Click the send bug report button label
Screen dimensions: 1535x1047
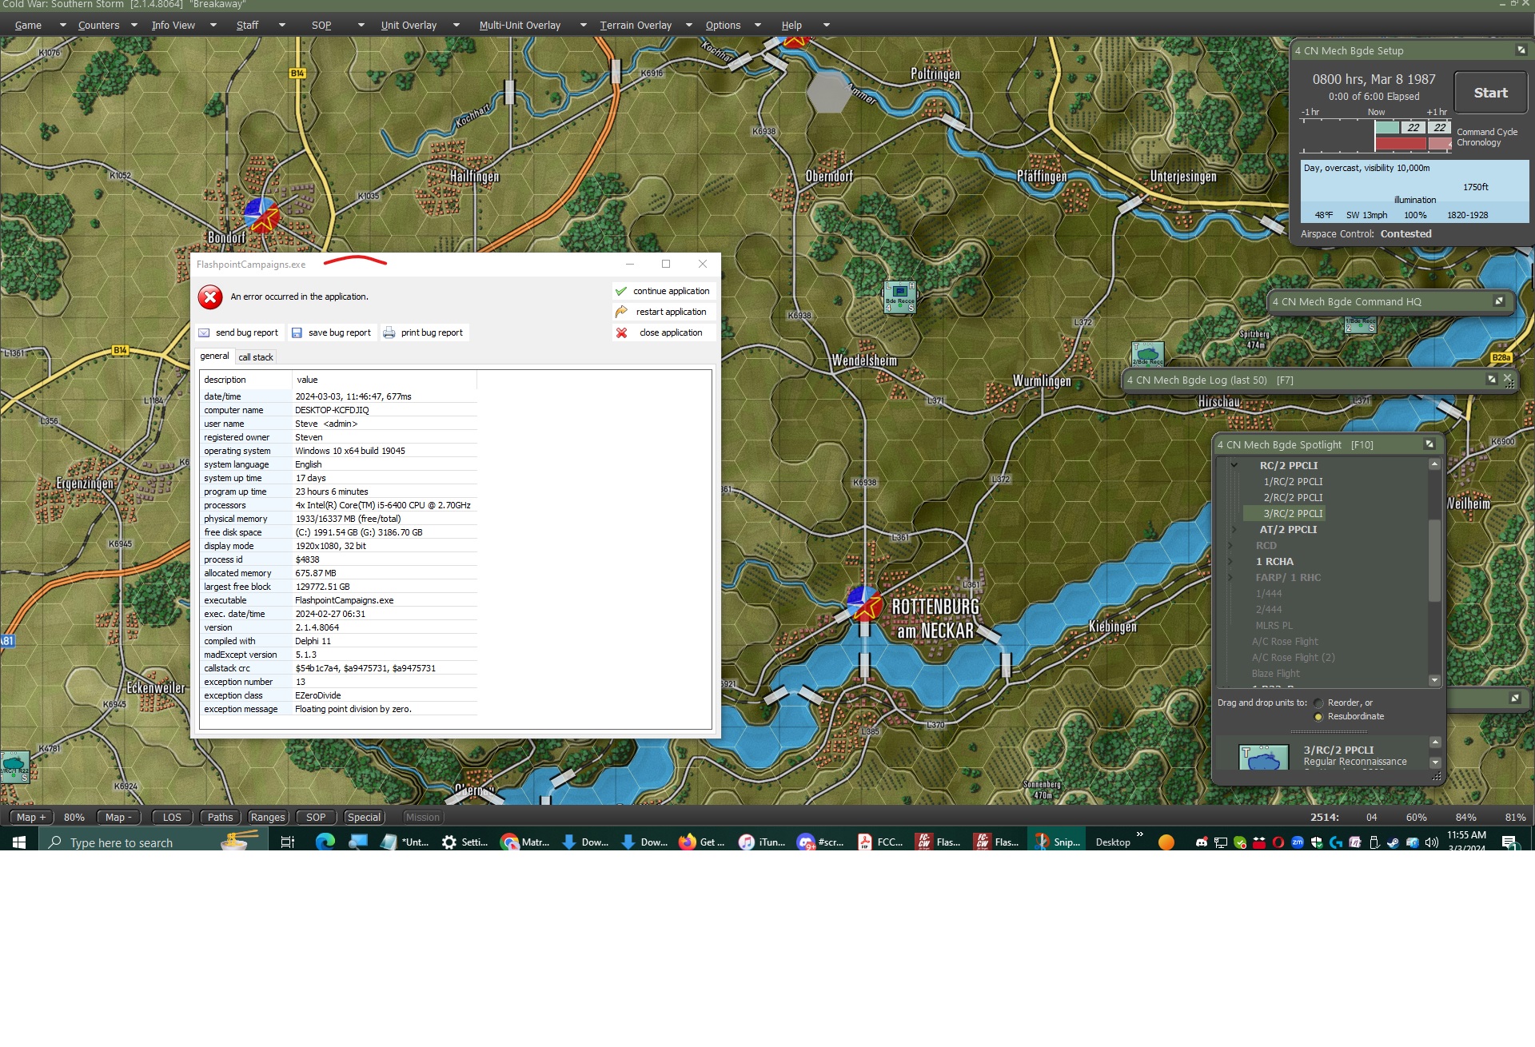pos(247,332)
